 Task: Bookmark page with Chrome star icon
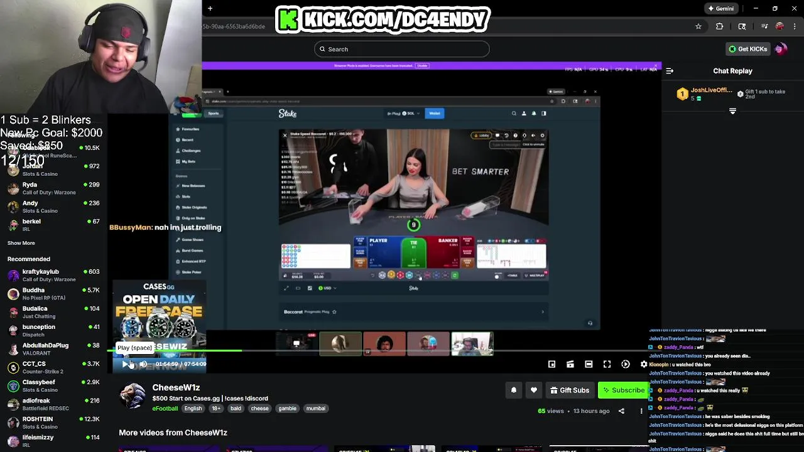pyautogui.click(x=698, y=26)
